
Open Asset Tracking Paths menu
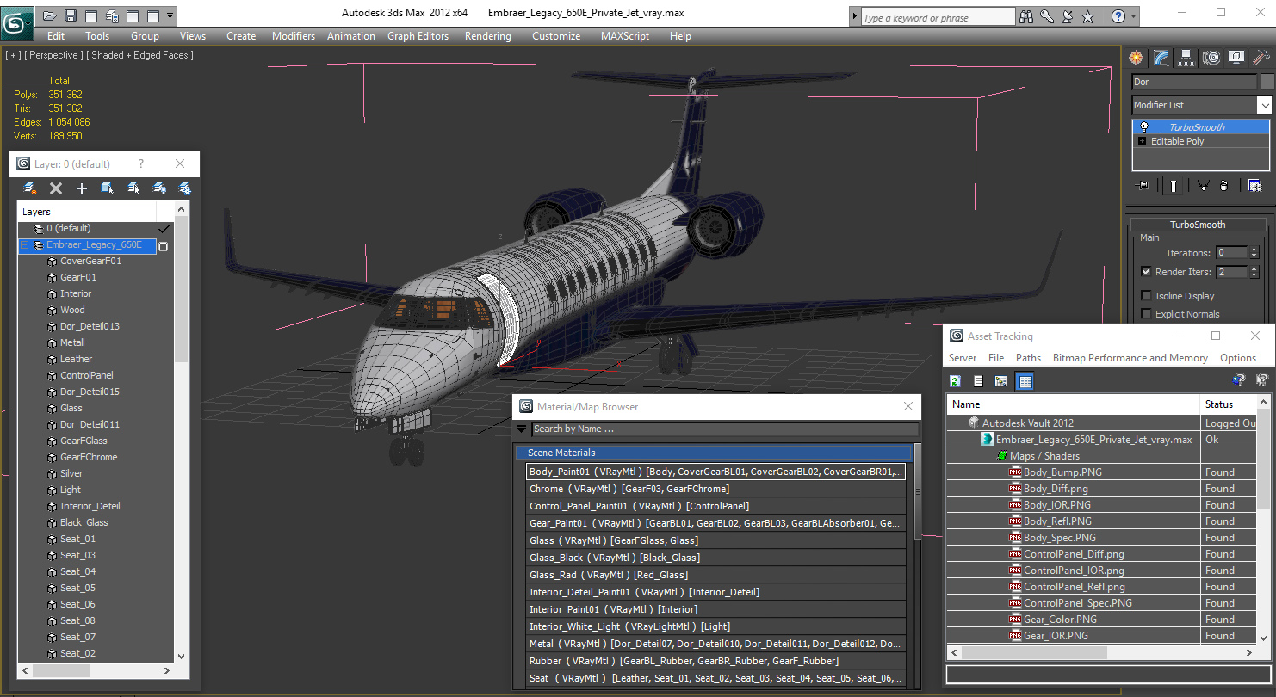point(1028,358)
